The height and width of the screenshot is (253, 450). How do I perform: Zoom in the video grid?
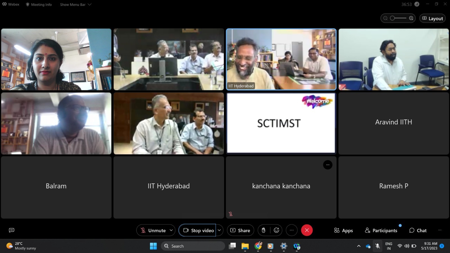pos(411,18)
